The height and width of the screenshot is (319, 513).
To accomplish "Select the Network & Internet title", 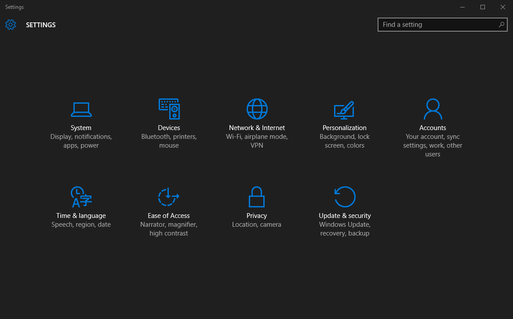I will click(257, 128).
